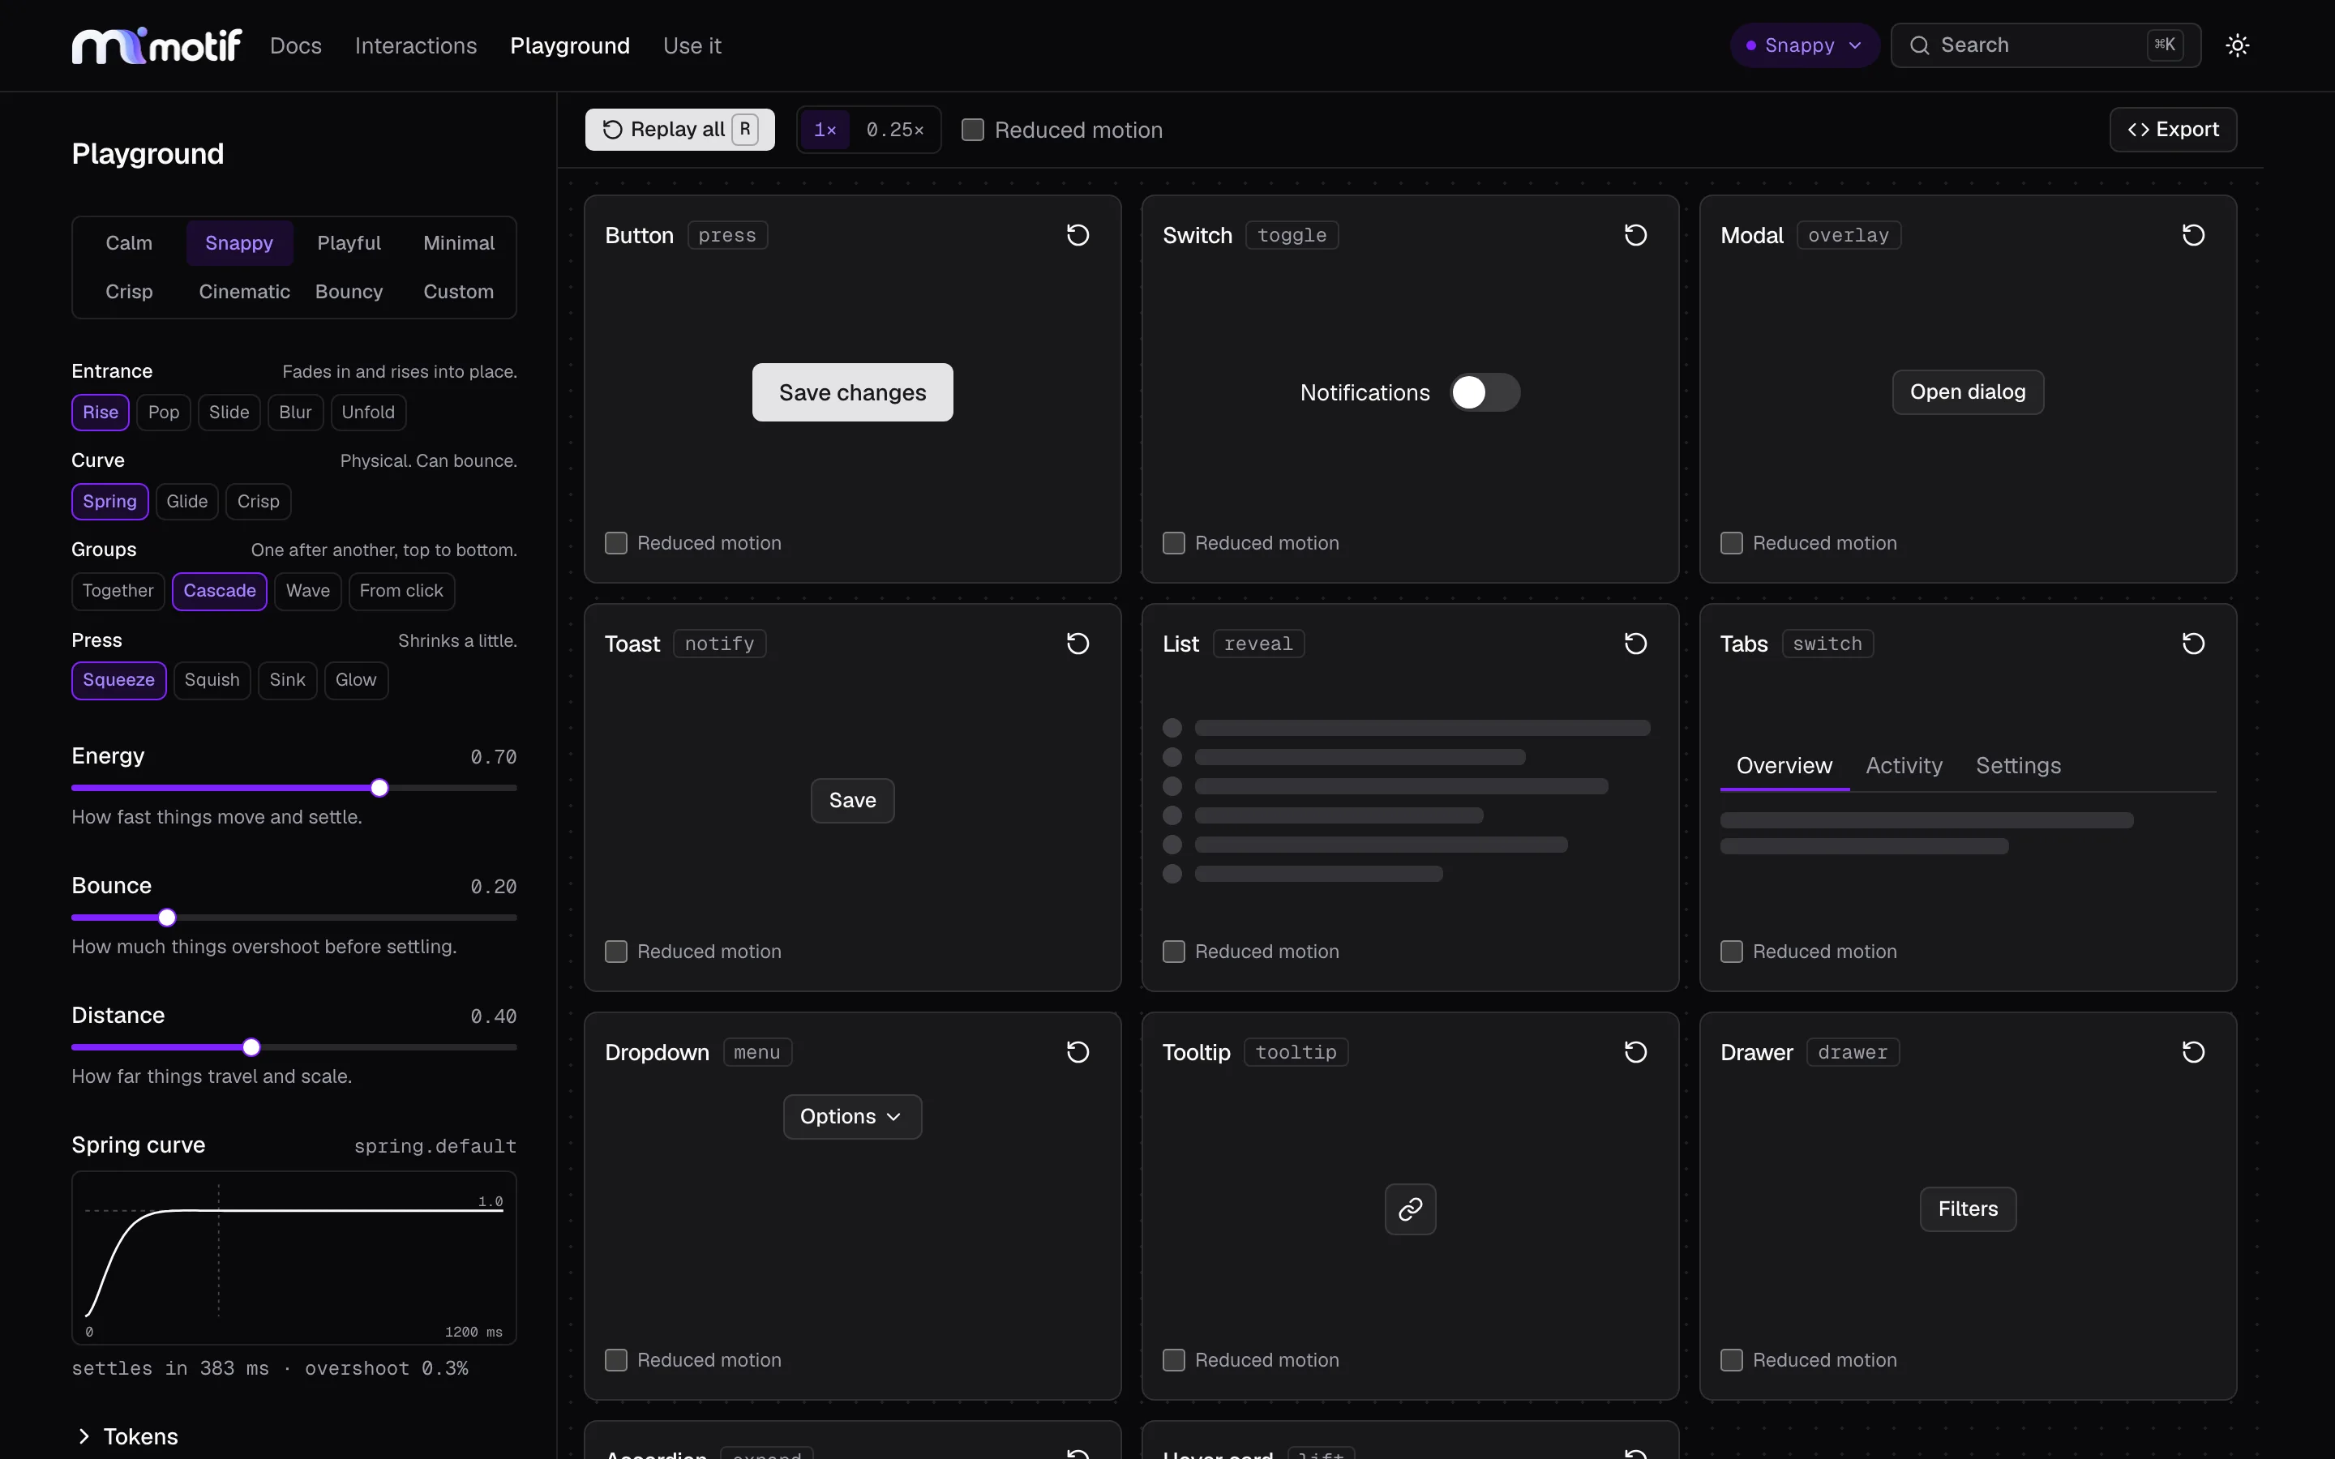Switch to the Settings tab in Tabs card
Image resolution: width=2335 pixels, height=1459 pixels.
(2017, 765)
